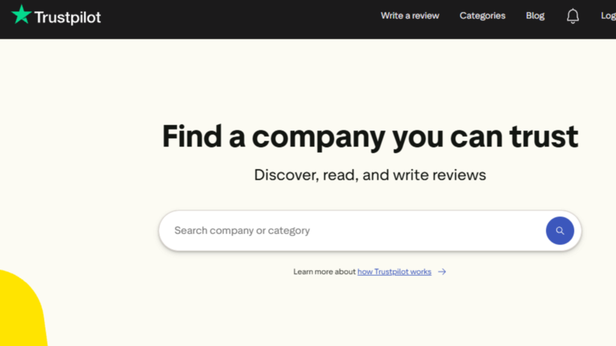The height and width of the screenshot is (346, 616).
Task: Open the notifications bell icon
Action: click(573, 16)
